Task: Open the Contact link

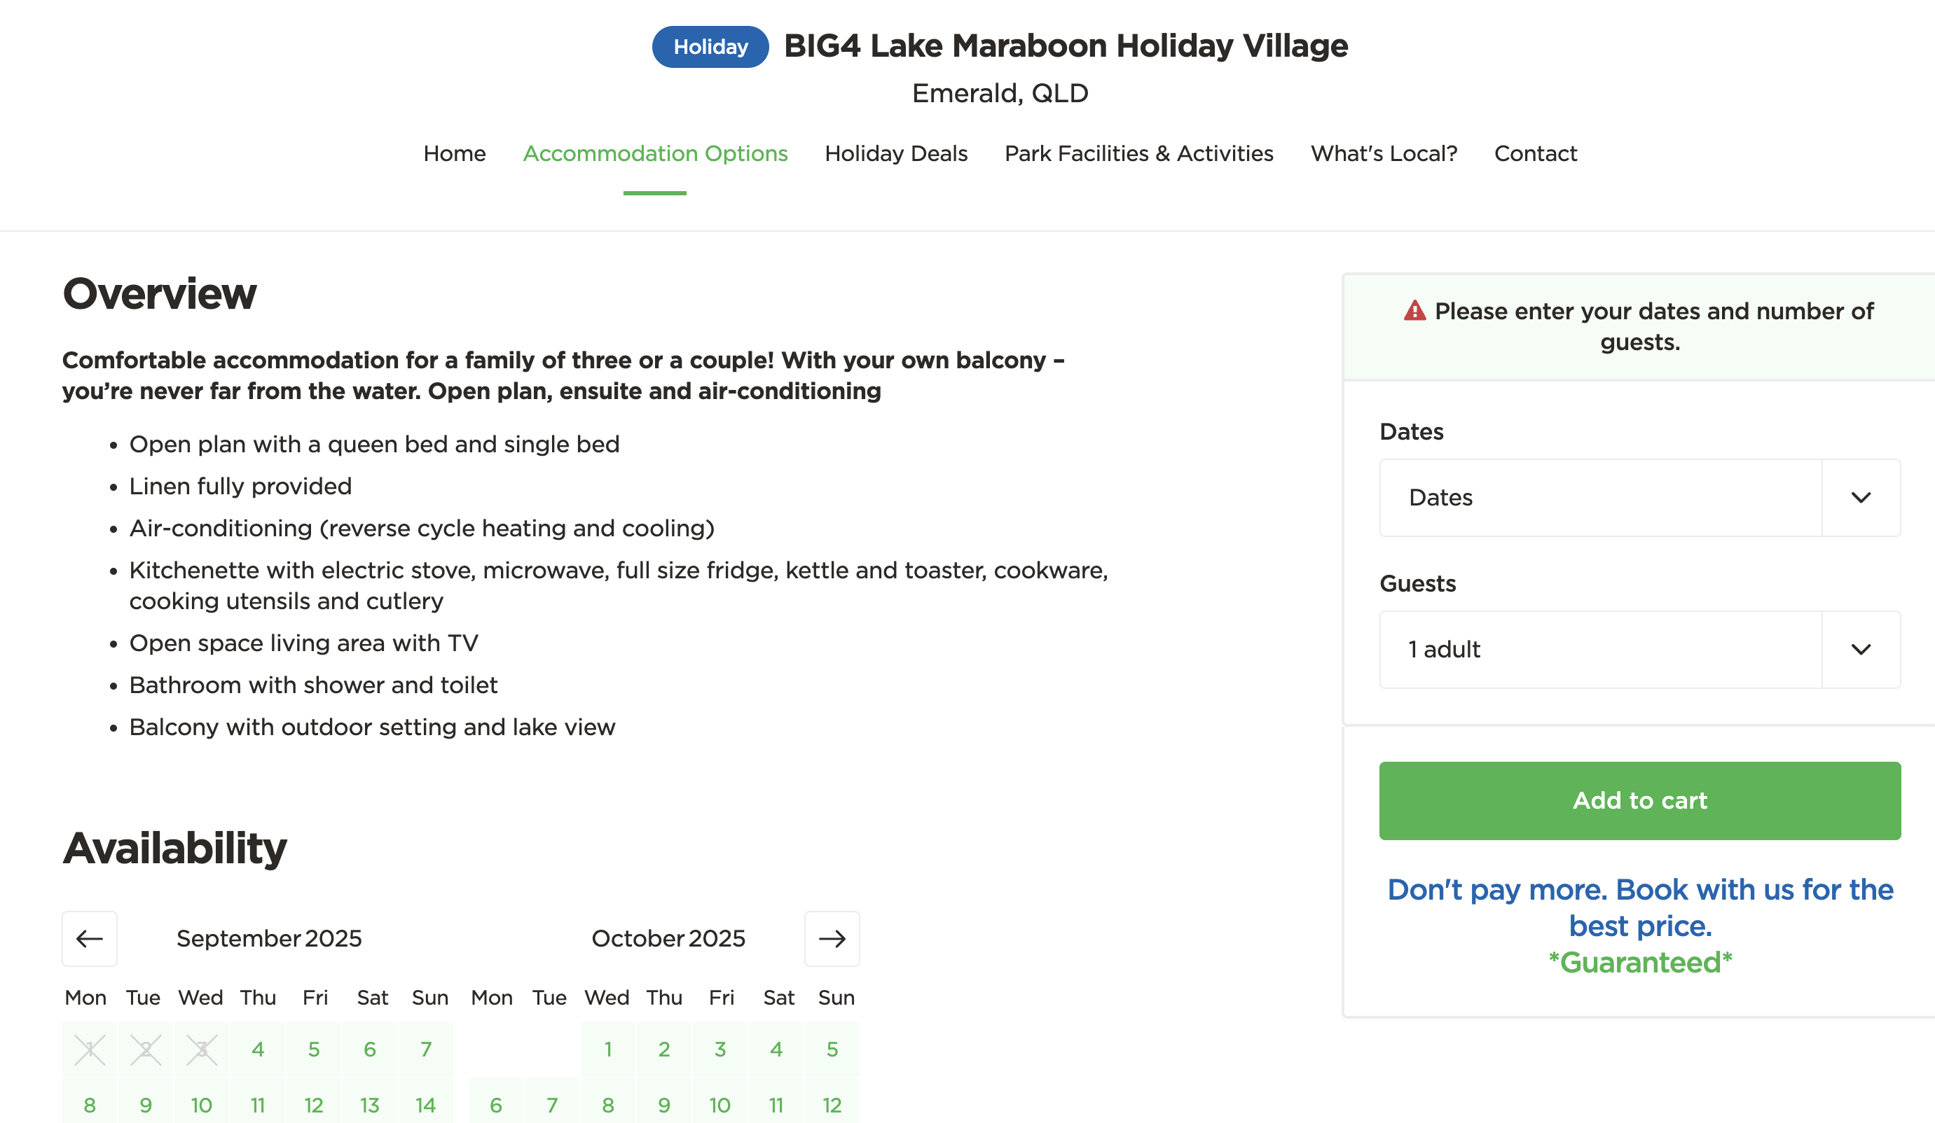Action: (x=1535, y=153)
